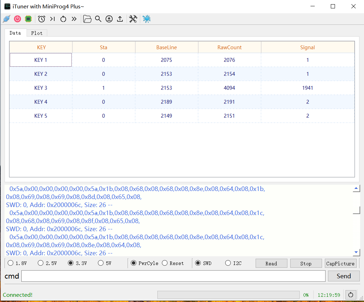This screenshot has height=302, width=364.
Task: Click the alarm clock timer icon
Action: click(42, 19)
